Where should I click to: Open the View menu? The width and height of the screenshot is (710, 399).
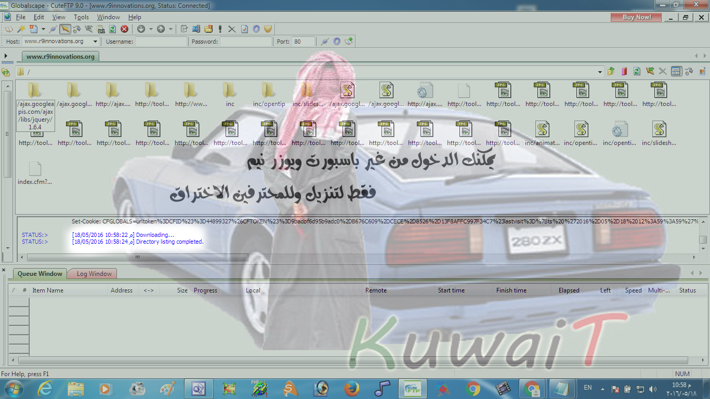tap(59, 17)
